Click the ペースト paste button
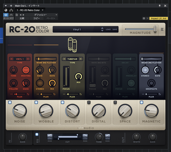171x152 pixels. point(51,18)
